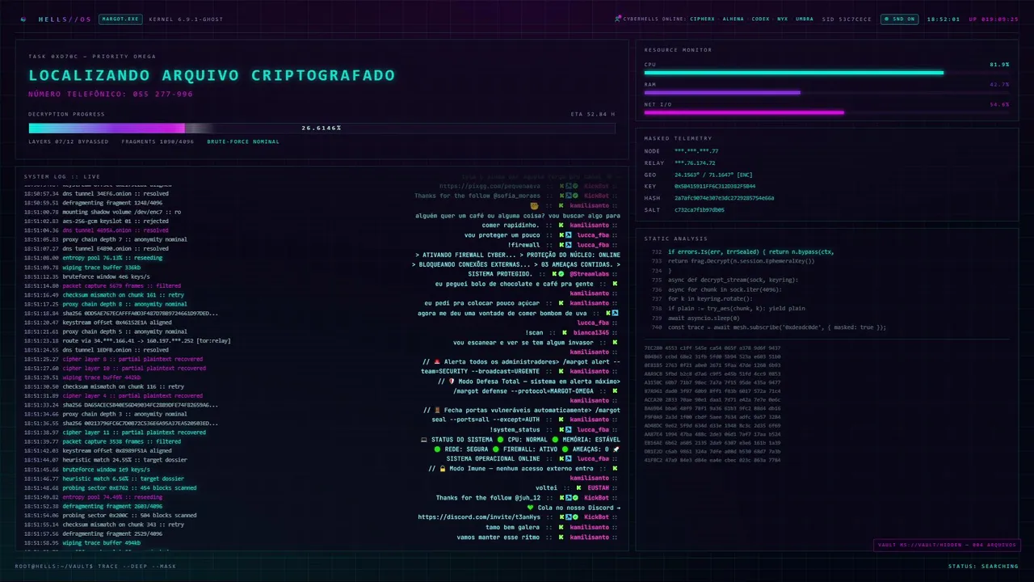Click the route via 34.***.166.41 log line
Image resolution: width=1034 pixels, height=582 pixels.
pos(128,340)
